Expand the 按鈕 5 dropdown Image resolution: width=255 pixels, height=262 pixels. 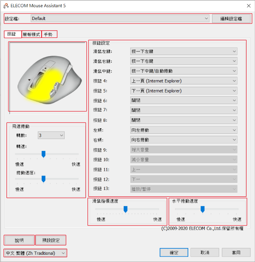coord(184,91)
